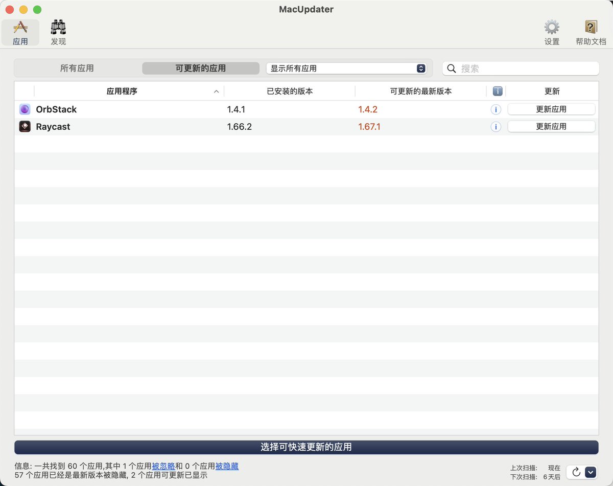Viewport: 613px width, 486px height.
Task: Click the OrbStack app icon
Action: 25,109
